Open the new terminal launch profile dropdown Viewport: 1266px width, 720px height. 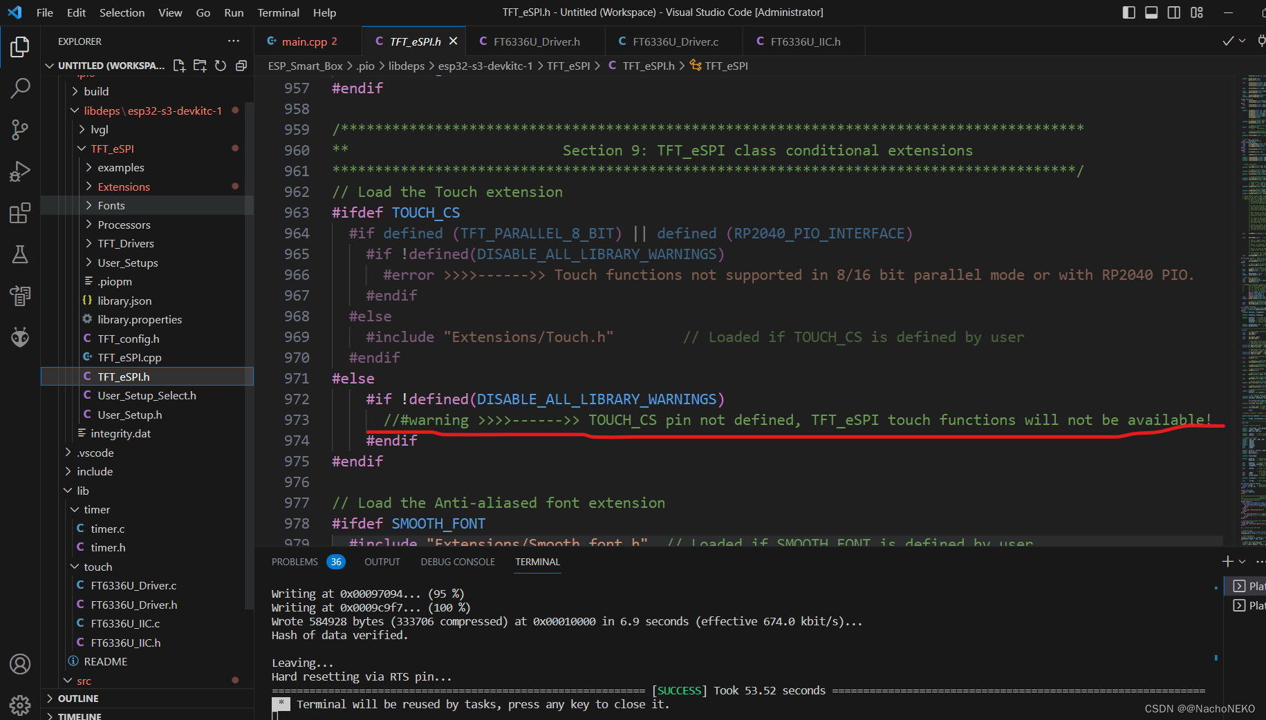(x=1242, y=562)
